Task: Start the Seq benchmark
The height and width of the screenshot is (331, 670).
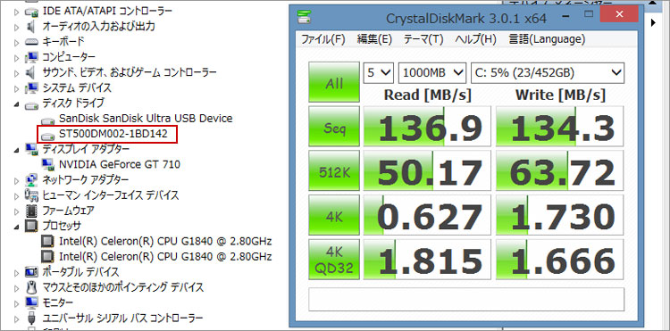Action: [x=334, y=127]
